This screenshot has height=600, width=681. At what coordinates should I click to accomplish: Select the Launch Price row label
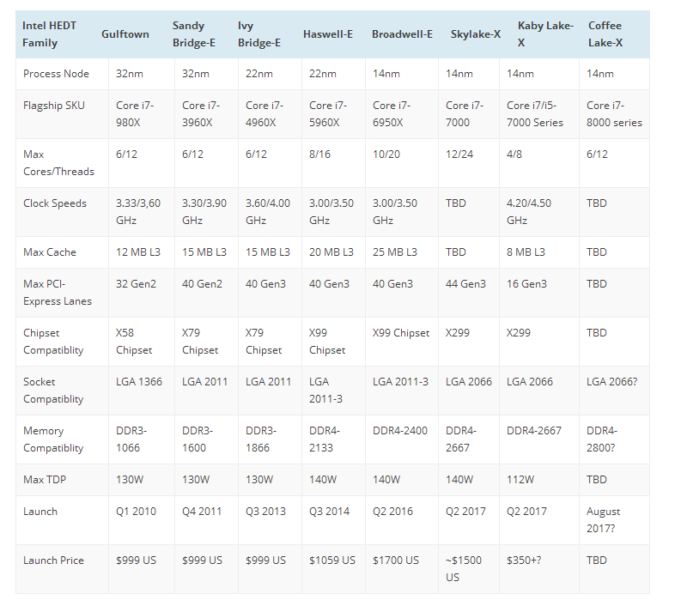pyautogui.click(x=53, y=561)
